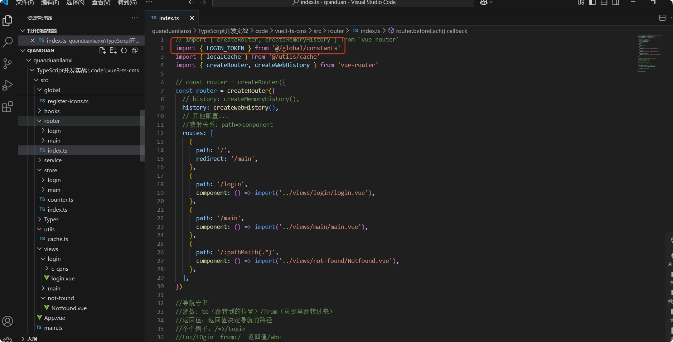
Task: Toggle the secondary sidebar visibility
Action: (x=616, y=3)
